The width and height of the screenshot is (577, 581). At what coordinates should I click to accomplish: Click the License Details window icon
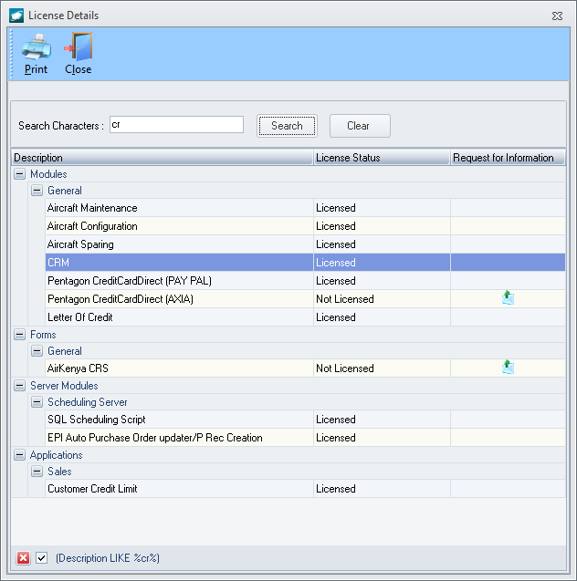16,16
